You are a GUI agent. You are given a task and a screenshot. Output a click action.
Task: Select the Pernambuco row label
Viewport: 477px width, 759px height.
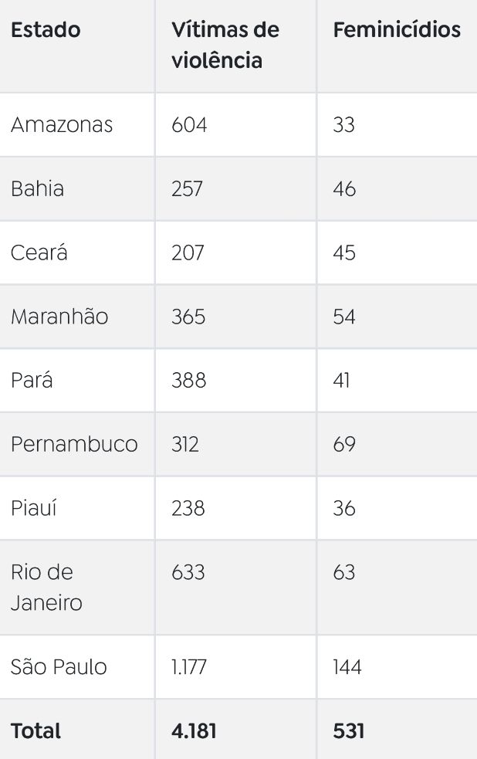(74, 445)
